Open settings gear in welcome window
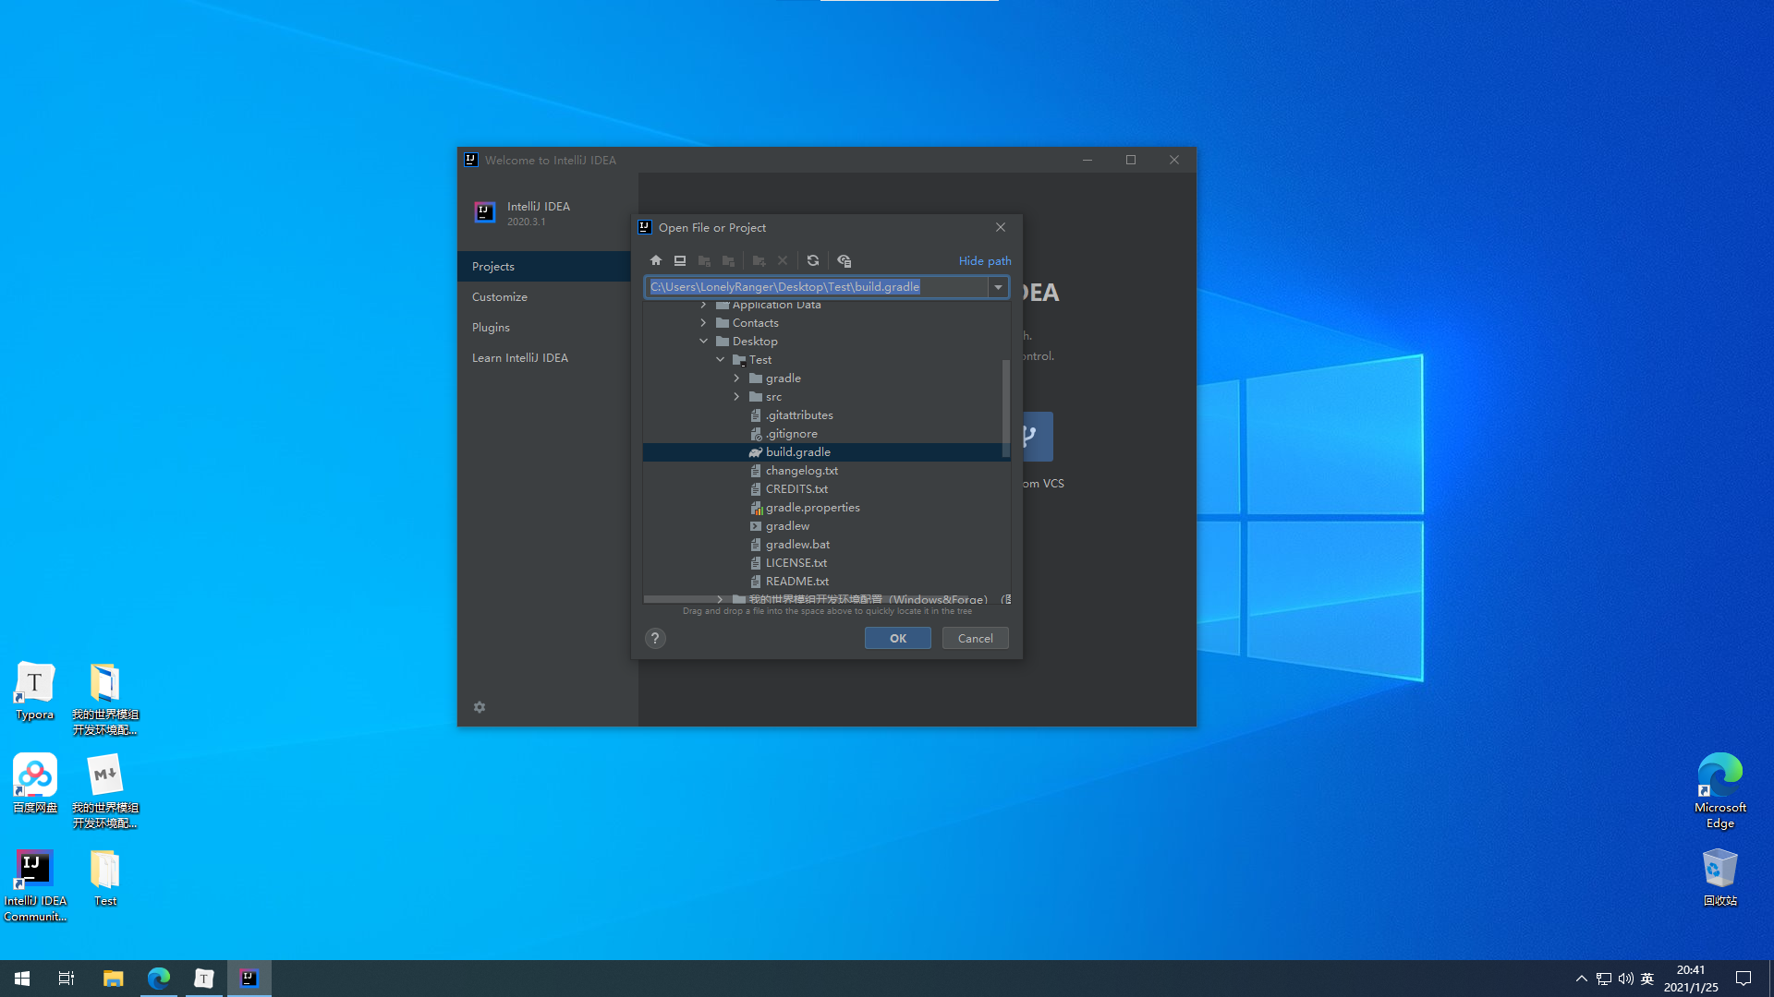Image resolution: width=1774 pixels, height=997 pixels. pos(480,707)
